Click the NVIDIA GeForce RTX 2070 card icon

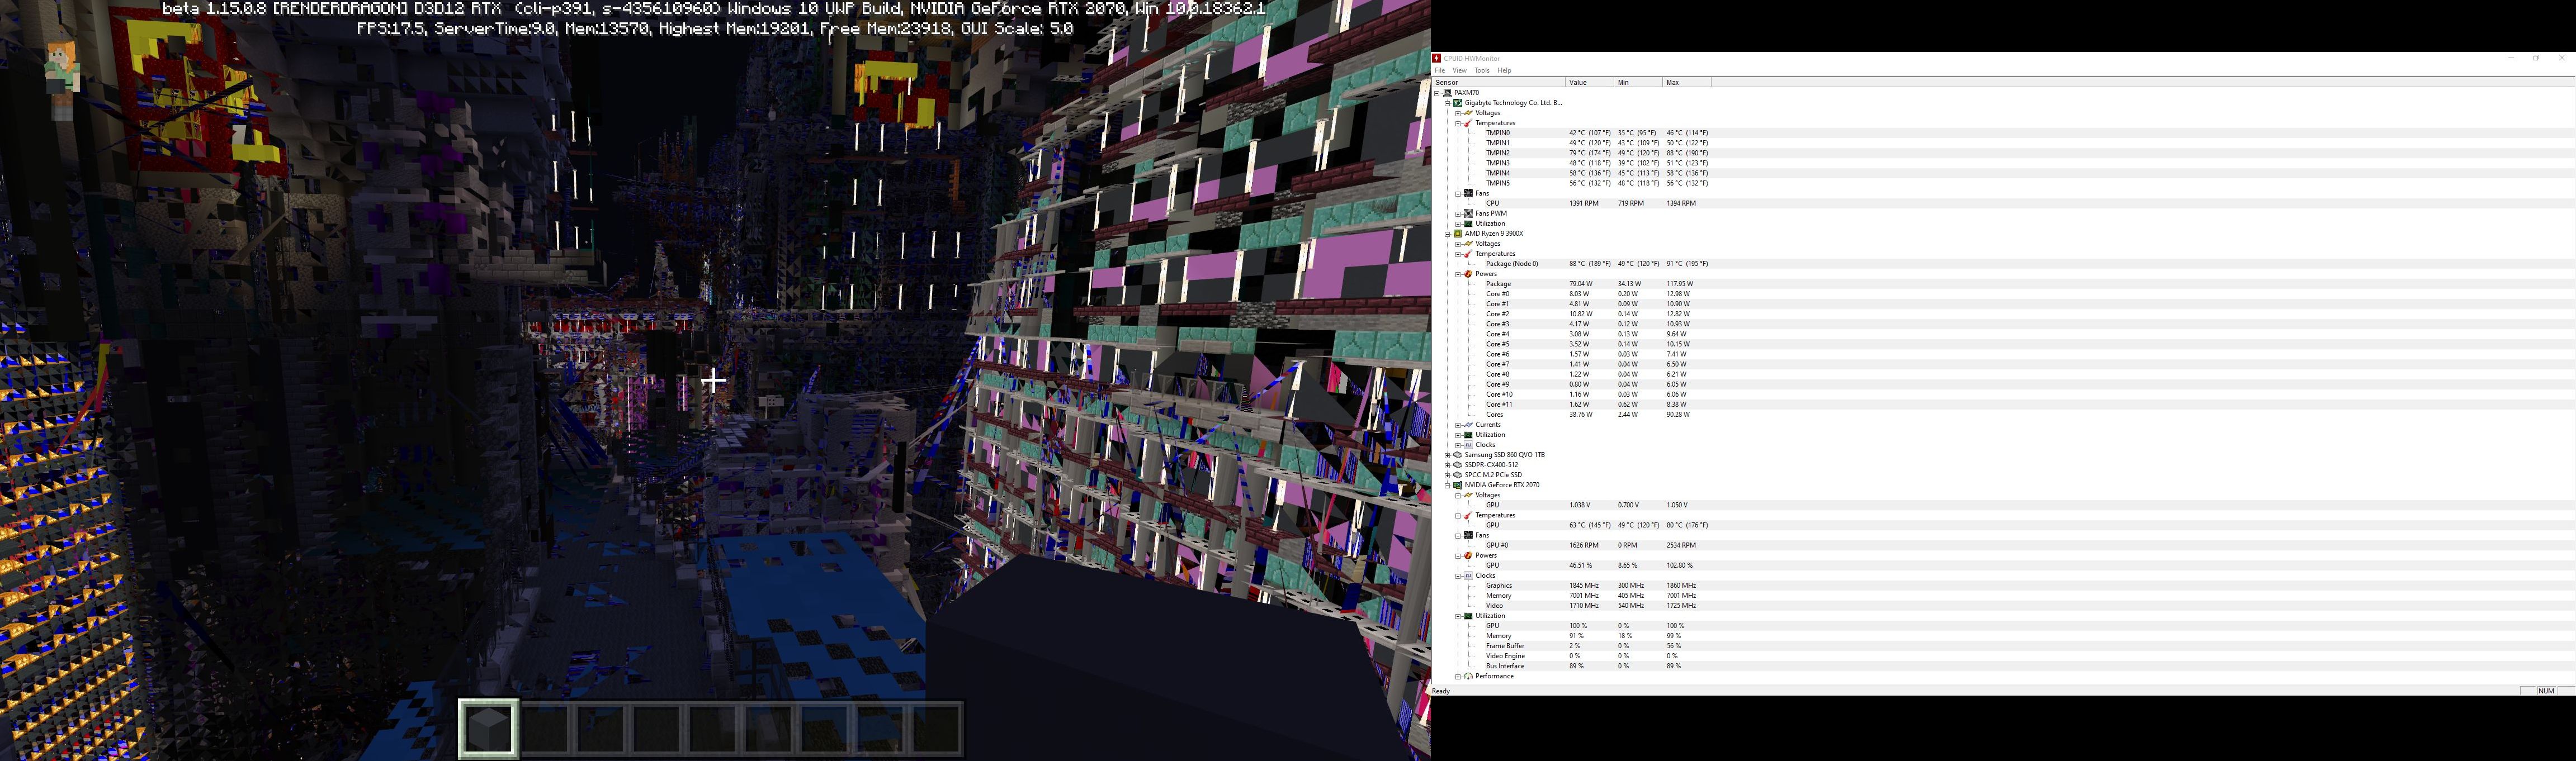[x=1457, y=486]
